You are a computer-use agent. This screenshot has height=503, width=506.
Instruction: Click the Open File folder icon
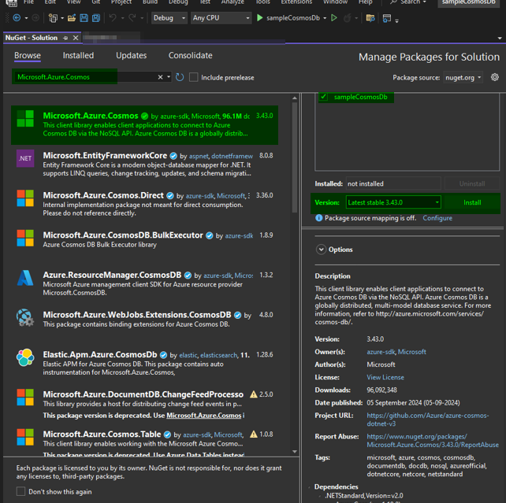(x=72, y=18)
